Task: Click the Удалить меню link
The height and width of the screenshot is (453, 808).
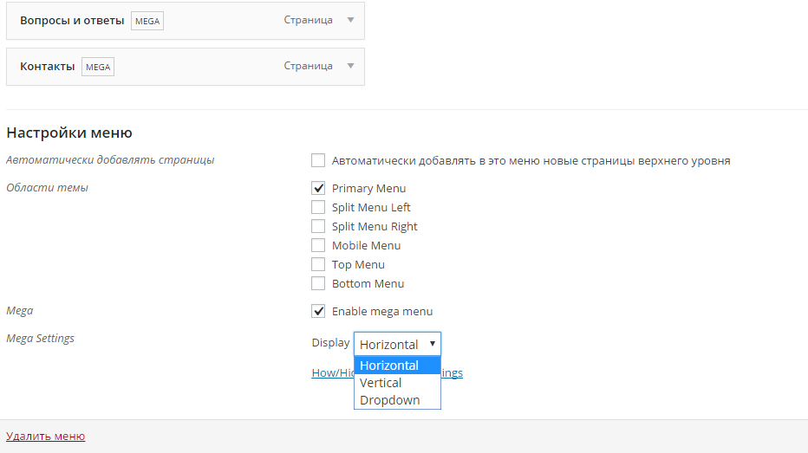Action: [46, 437]
